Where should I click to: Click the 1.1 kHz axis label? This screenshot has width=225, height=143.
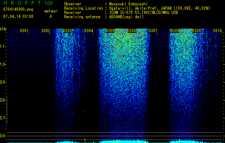coord(3,46)
